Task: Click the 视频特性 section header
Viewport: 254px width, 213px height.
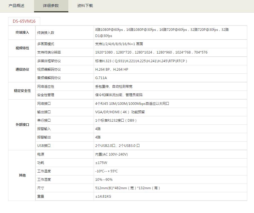Action: (22, 48)
